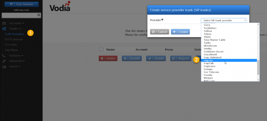Screen dimensions: 267x121
Task: Open VoIP Providers page
Action: (14, 34)
